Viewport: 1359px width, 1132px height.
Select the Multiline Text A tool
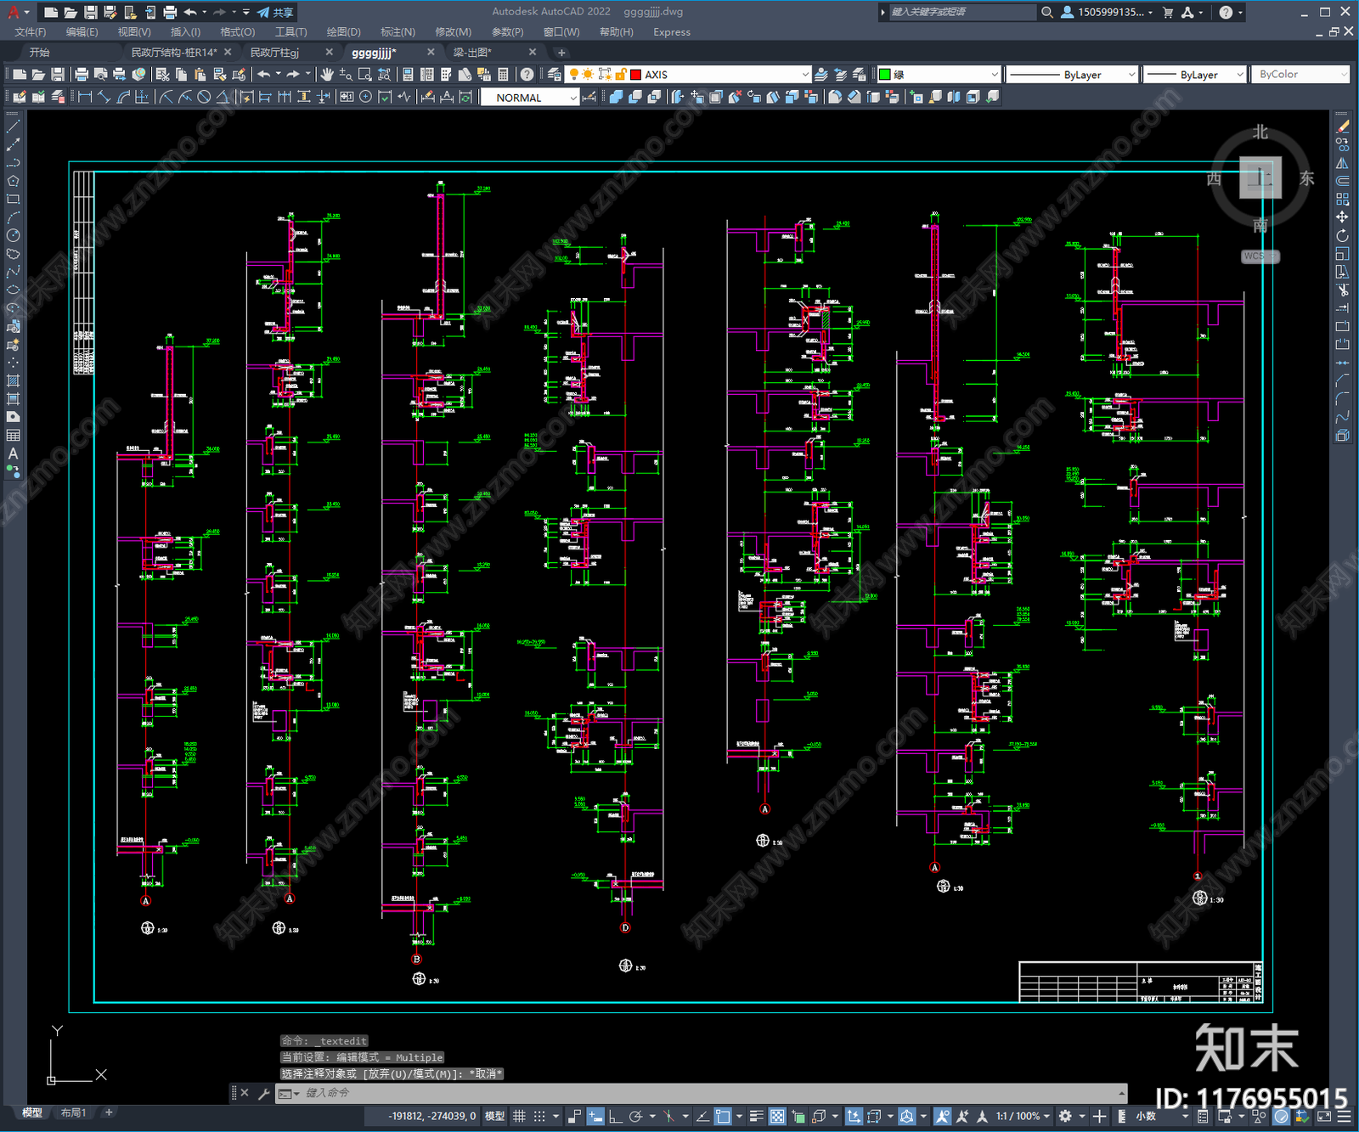[x=13, y=453]
